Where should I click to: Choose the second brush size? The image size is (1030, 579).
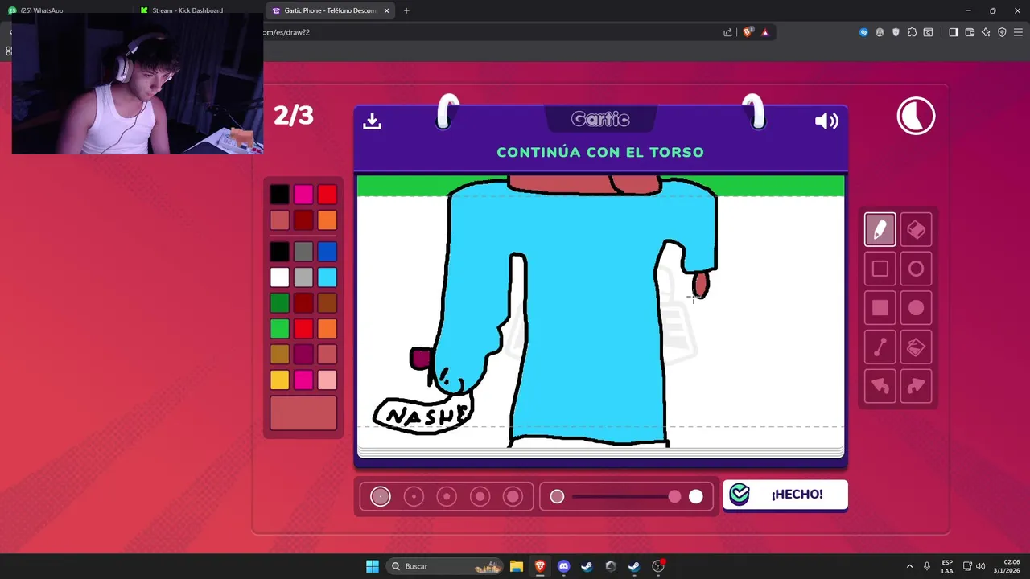coord(414,497)
